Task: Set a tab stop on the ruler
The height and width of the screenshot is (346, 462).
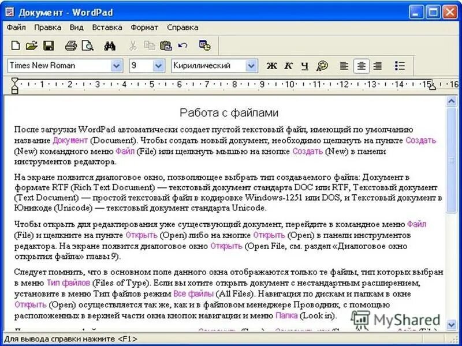Action: (173, 85)
